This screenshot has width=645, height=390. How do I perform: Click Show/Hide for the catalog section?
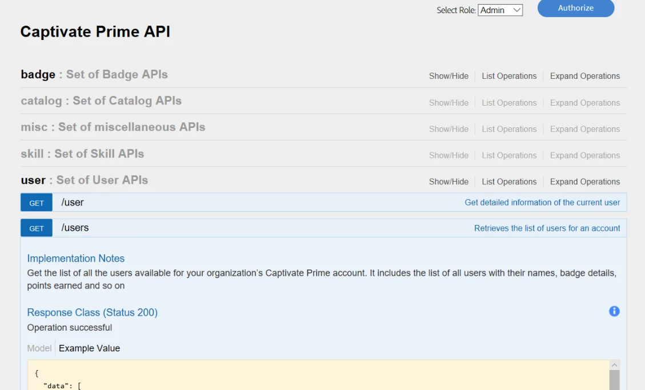coord(448,103)
